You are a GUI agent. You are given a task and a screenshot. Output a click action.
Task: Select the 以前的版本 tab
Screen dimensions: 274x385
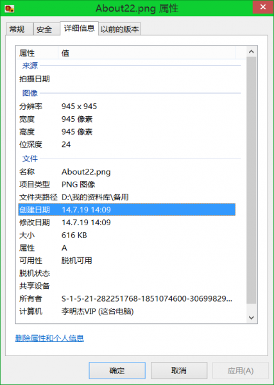click(x=120, y=30)
